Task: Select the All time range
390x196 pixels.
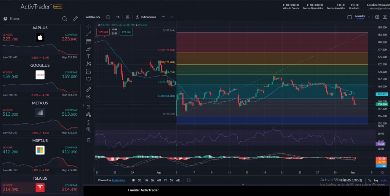Action: [x=178, y=180]
